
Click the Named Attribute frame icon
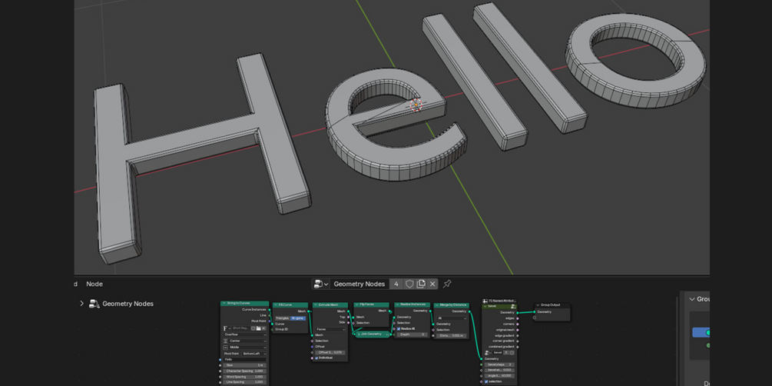point(486,301)
